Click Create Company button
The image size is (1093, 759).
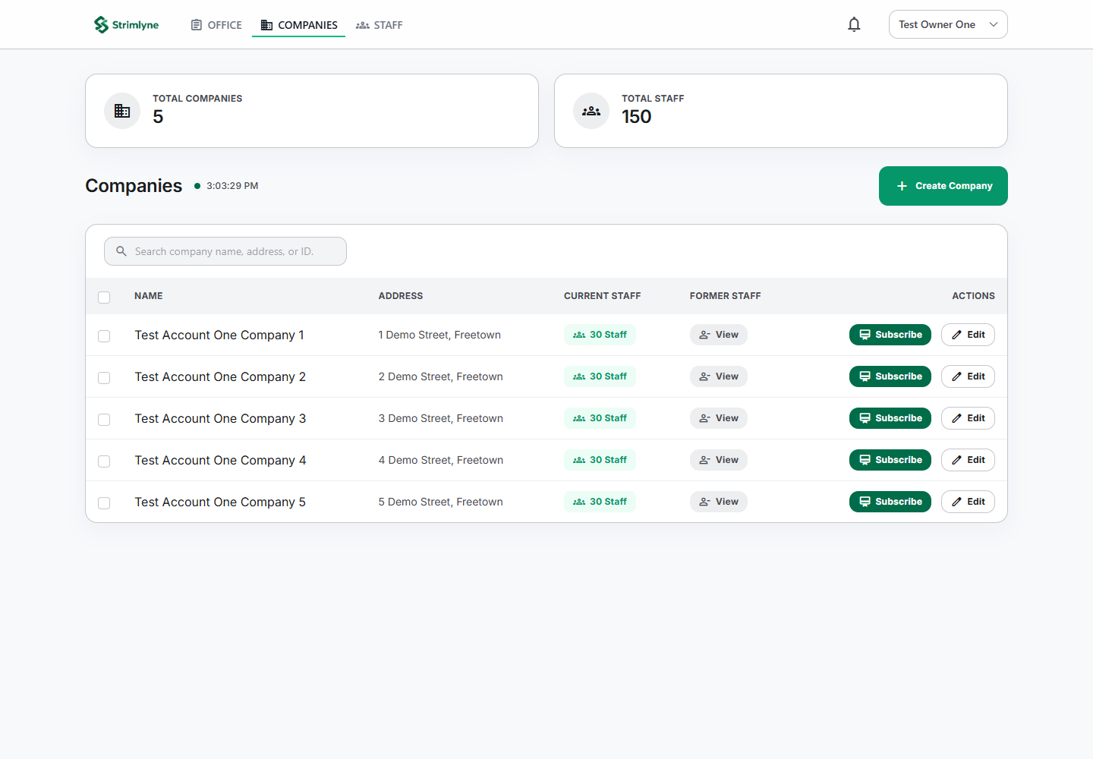[x=943, y=186]
